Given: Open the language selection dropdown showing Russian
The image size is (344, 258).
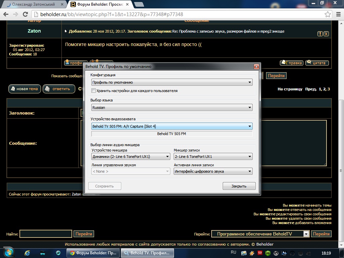Looking at the screenshot, I should coord(172,107).
